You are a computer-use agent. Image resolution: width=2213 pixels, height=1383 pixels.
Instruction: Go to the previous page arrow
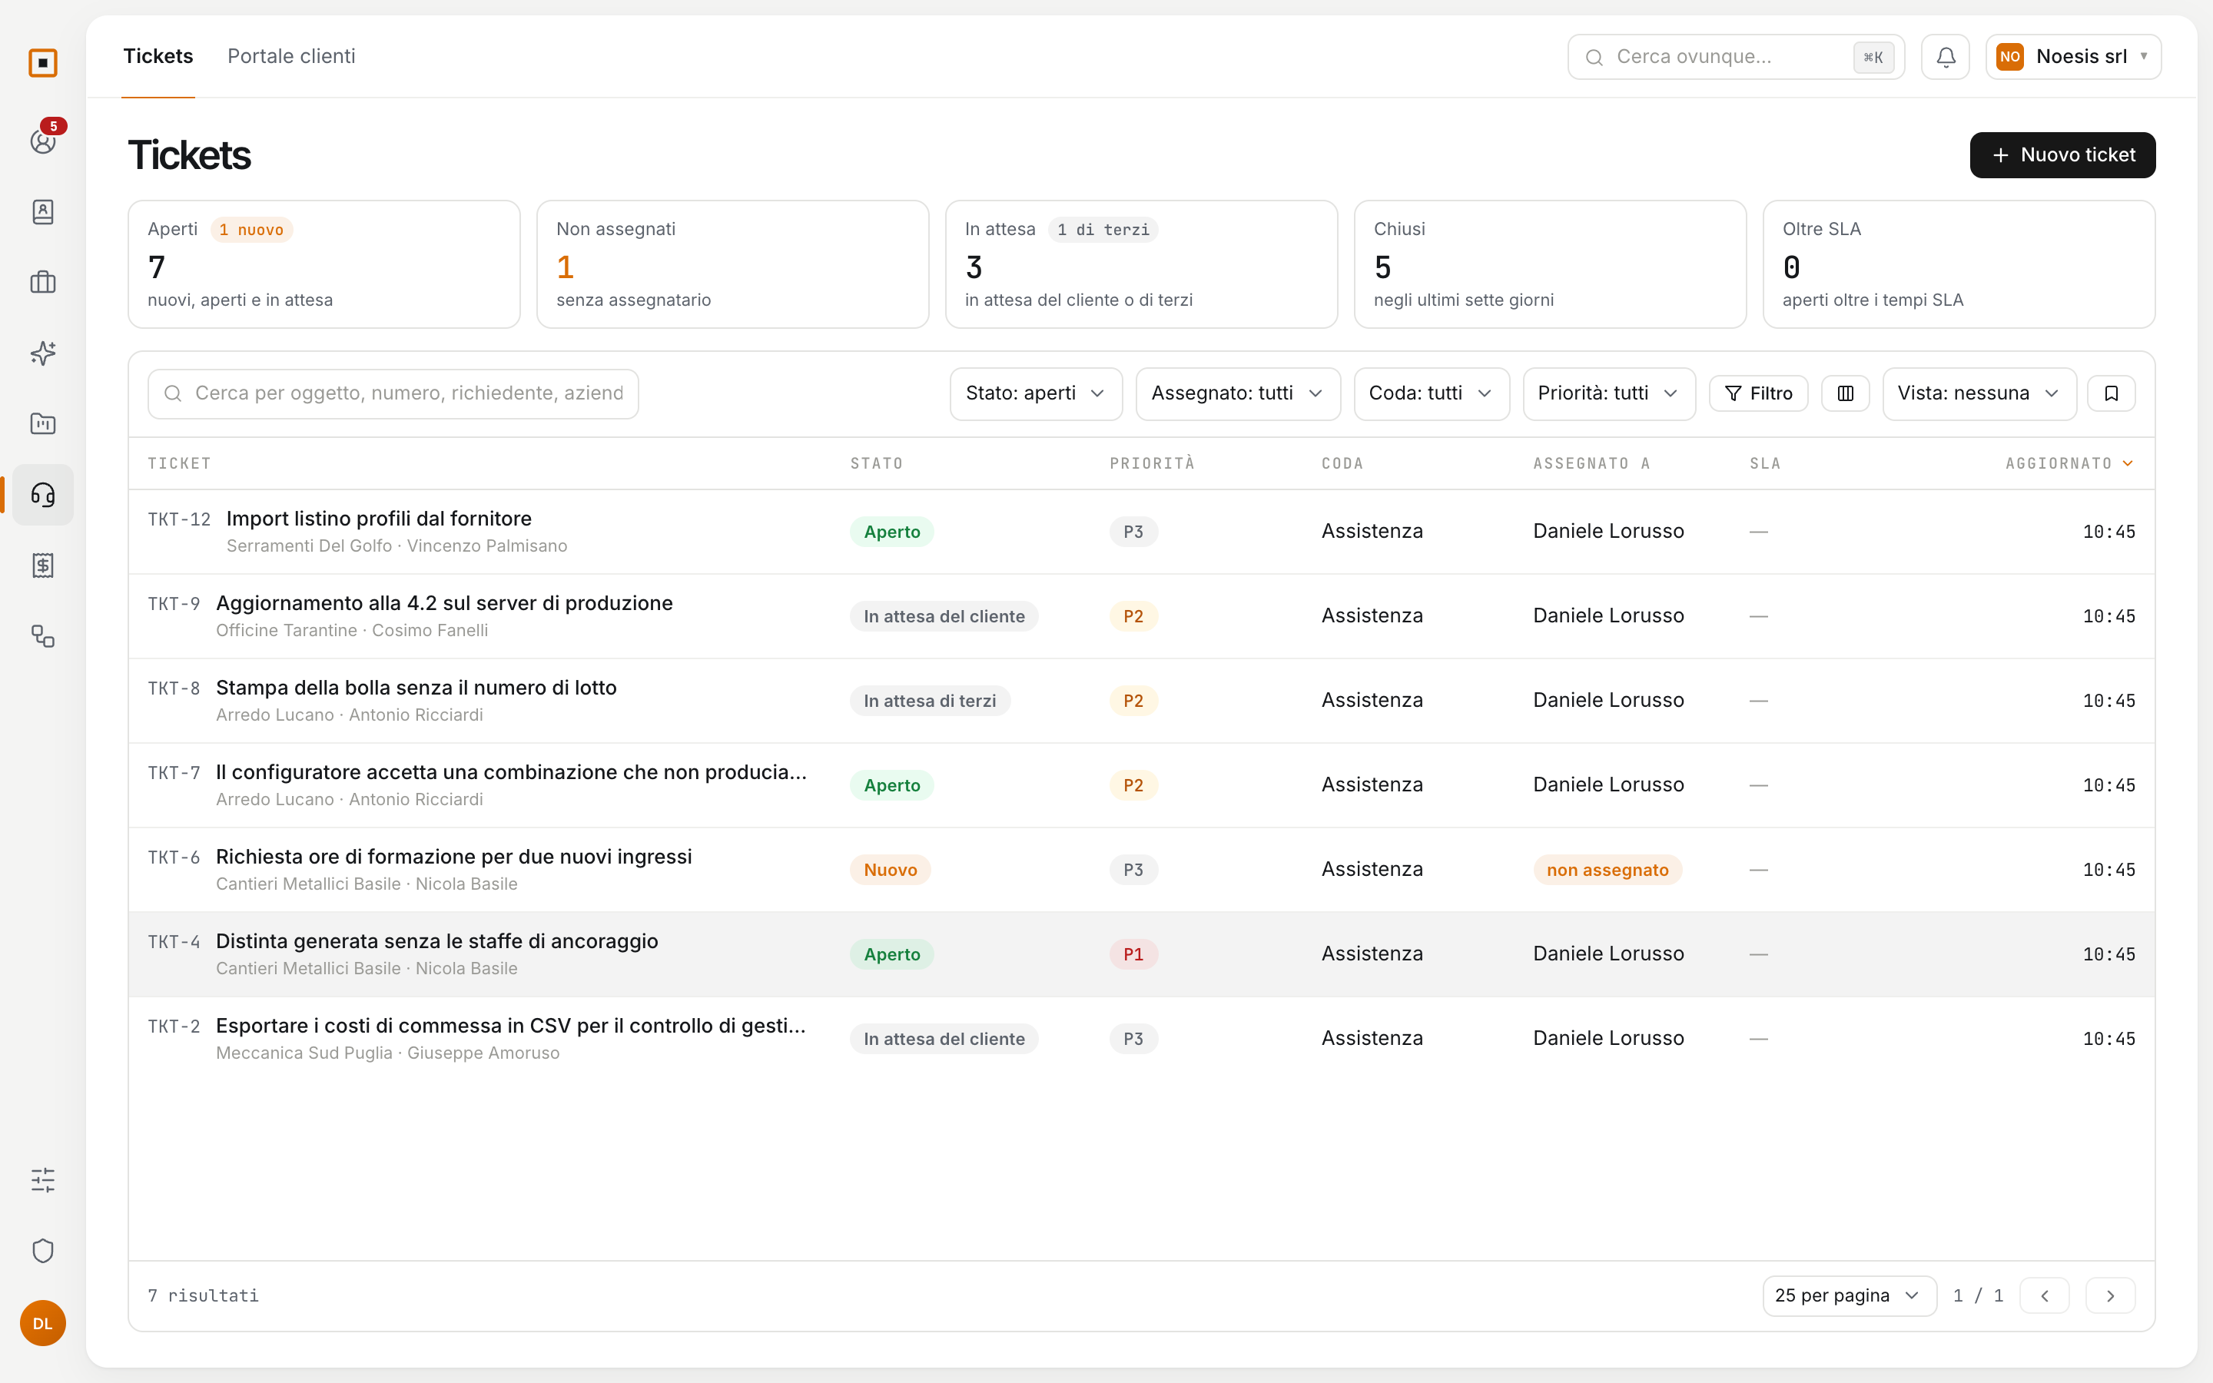[x=2045, y=1295]
